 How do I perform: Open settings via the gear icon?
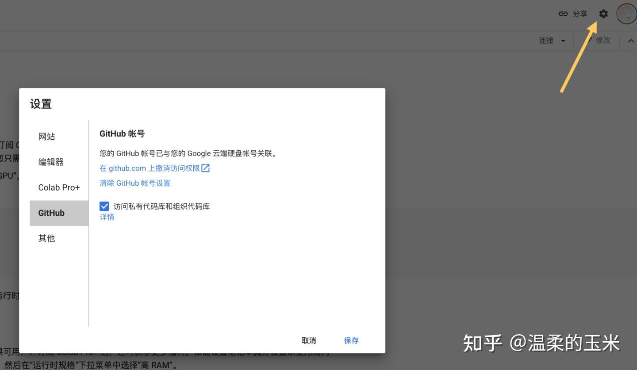pos(603,14)
